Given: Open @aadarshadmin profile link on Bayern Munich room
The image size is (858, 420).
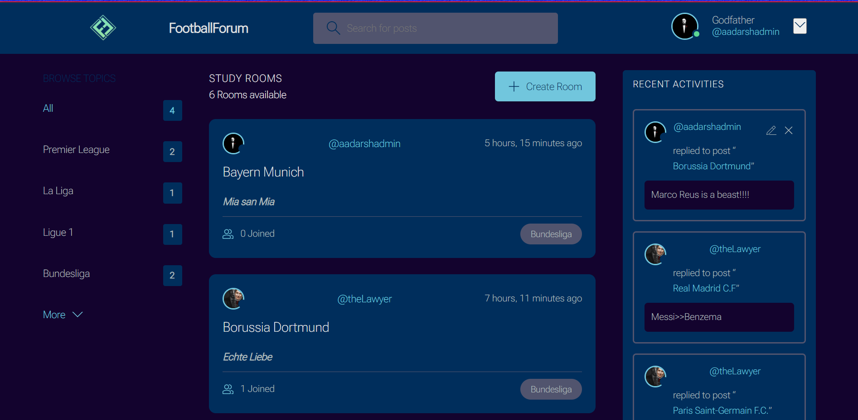Looking at the screenshot, I should 364,143.
